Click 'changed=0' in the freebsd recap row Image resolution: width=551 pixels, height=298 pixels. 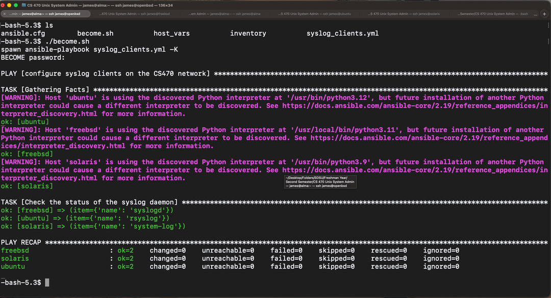point(168,251)
